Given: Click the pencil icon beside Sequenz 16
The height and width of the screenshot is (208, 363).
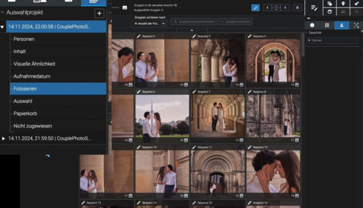Looking at the screenshot, I should click(x=250, y=203).
